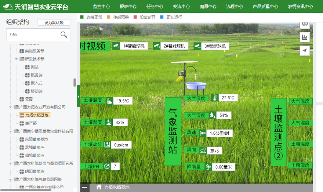Open the 1#智能球机 camera icon
Screen dimensions: 323x192
click(x=116, y=46)
